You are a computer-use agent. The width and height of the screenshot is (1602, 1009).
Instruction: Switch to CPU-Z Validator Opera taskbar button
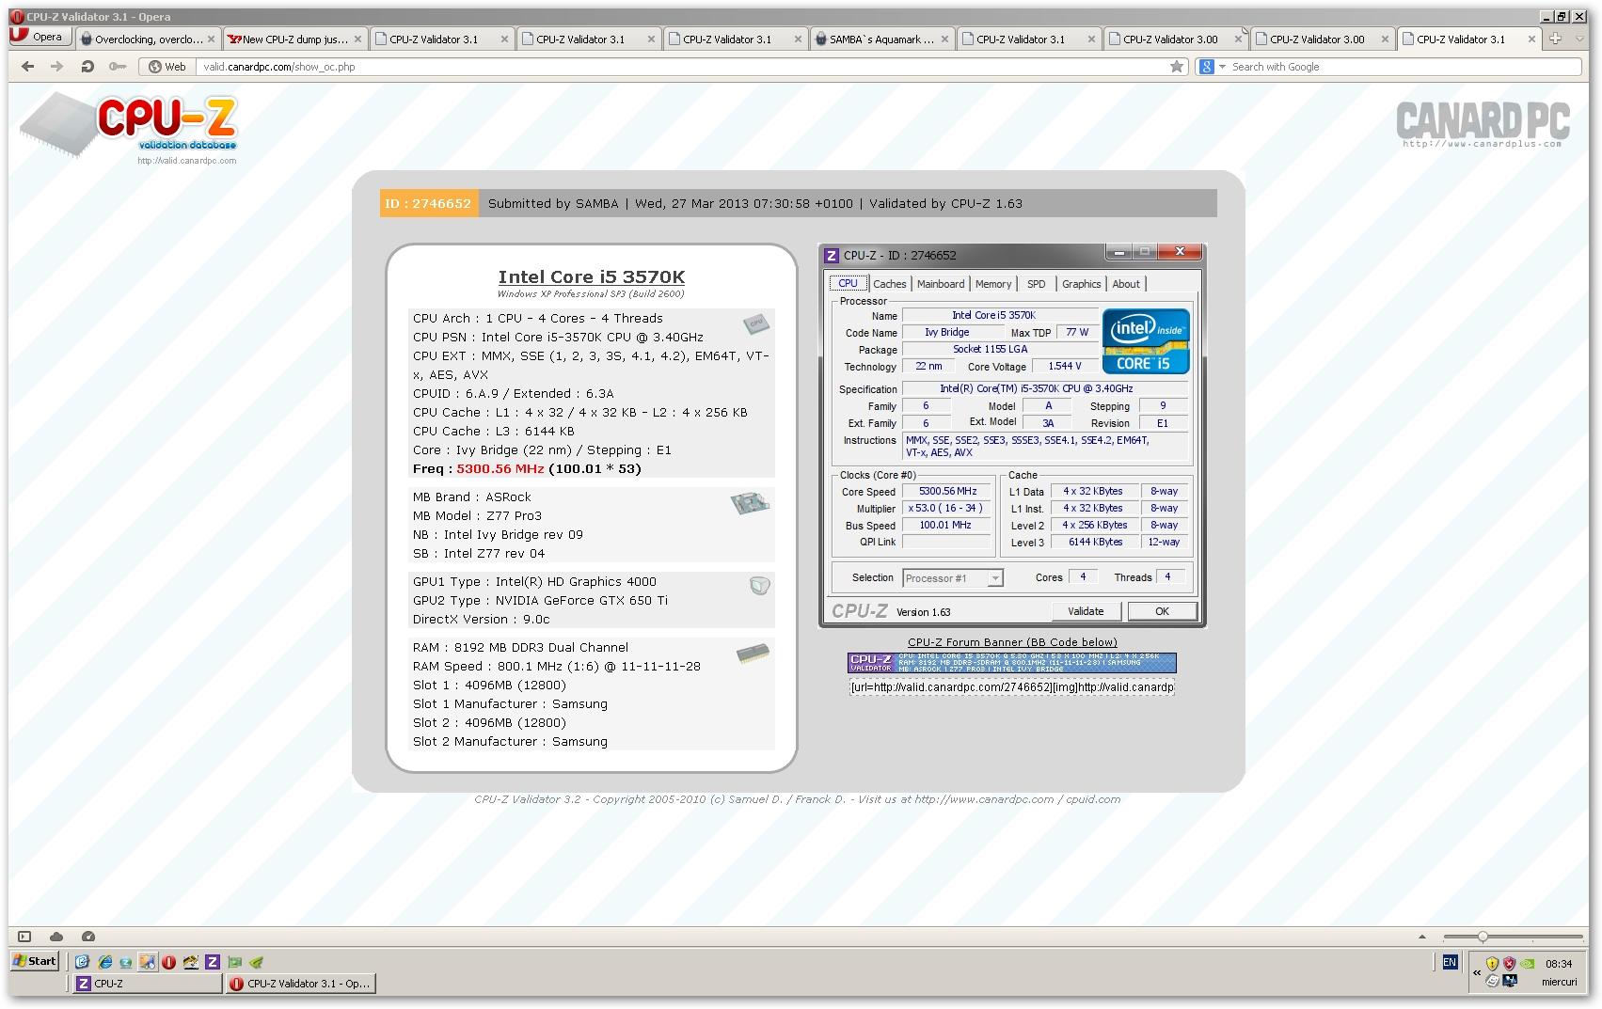click(300, 984)
